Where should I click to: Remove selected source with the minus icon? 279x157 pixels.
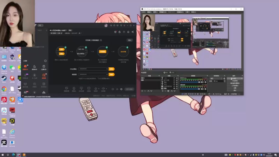click(x=165, y=91)
